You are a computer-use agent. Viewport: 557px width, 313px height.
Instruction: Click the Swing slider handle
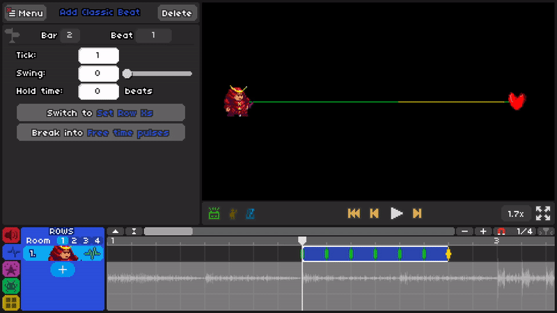pyautogui.click(x=127, y=73)
